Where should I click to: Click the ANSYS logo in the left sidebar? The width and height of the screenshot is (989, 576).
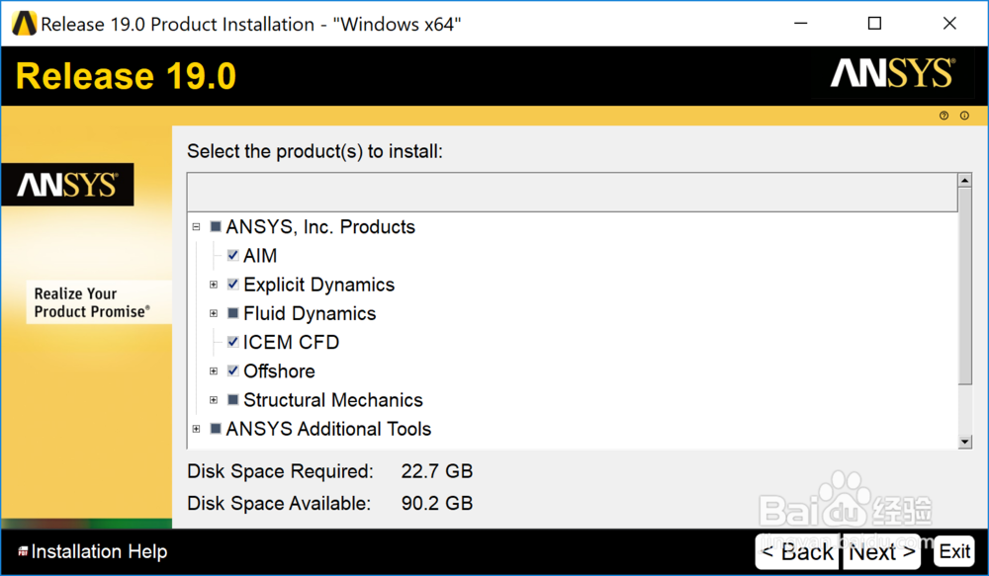[x=68, y=184]
